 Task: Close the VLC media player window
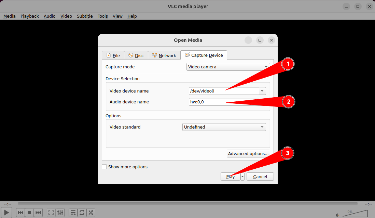click(x=369, y=6)
